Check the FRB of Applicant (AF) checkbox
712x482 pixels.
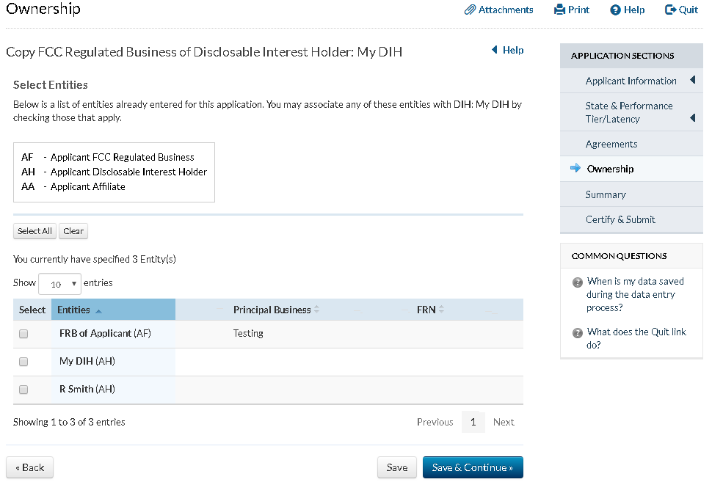pos(23,334)
